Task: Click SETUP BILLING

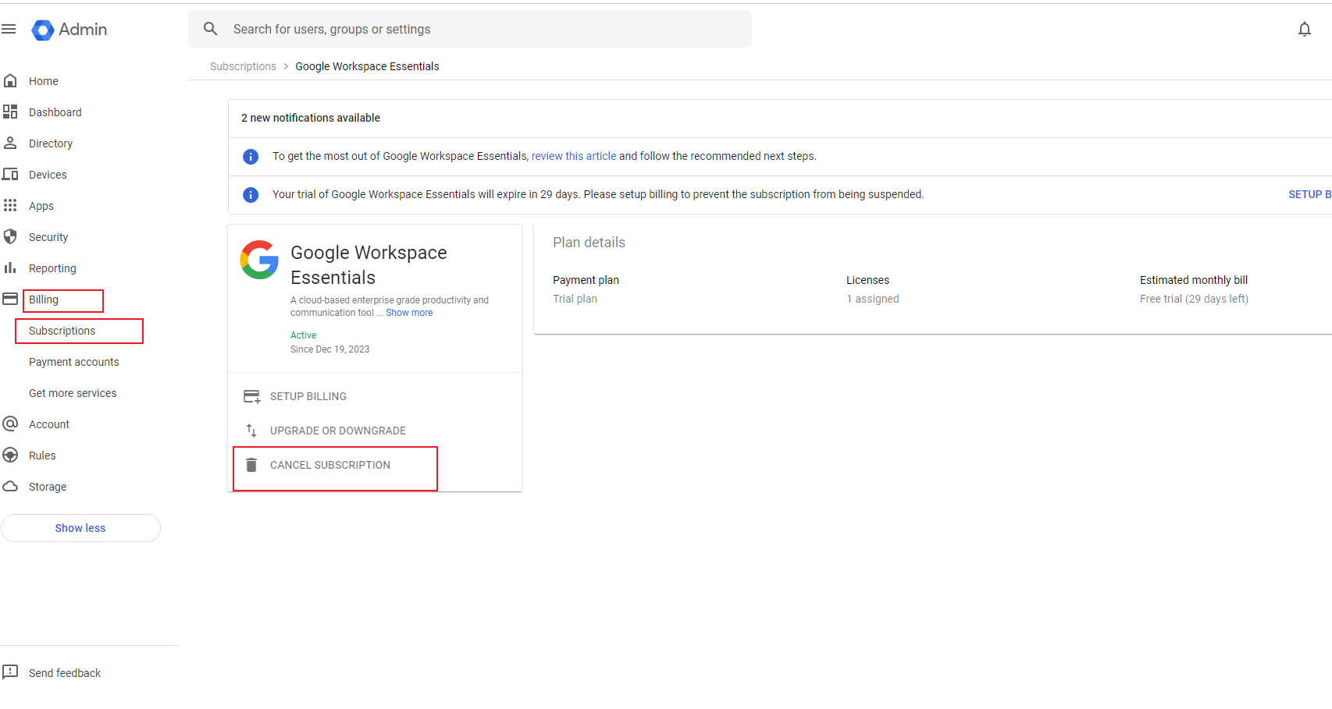Action: click(308, 396)
